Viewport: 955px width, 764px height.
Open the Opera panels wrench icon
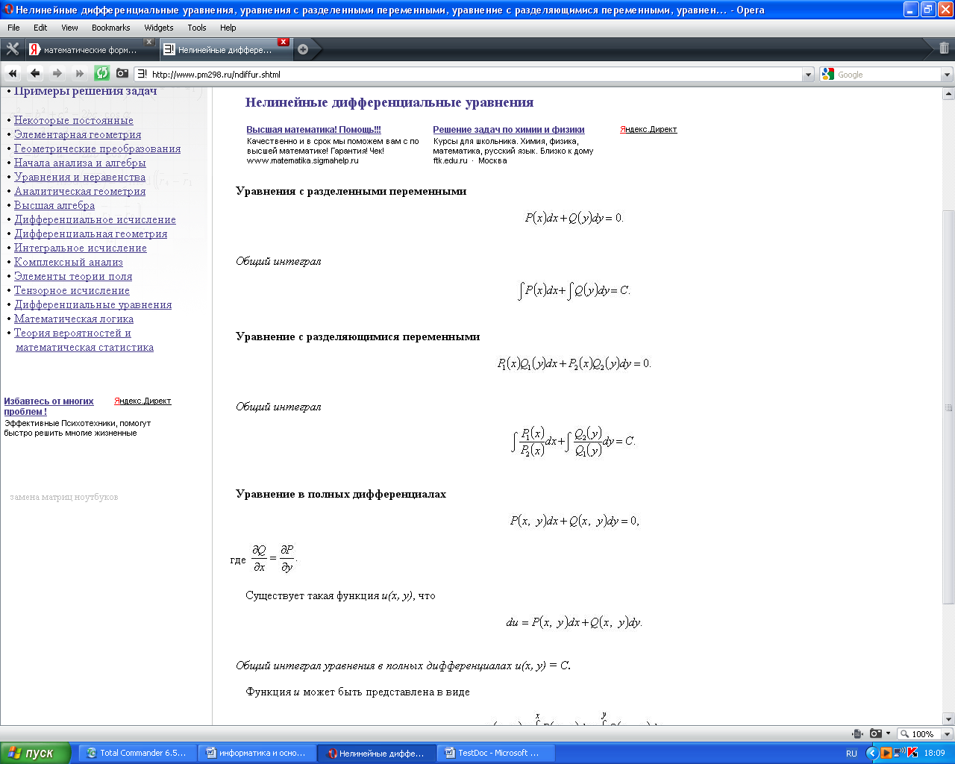[13, 49]
